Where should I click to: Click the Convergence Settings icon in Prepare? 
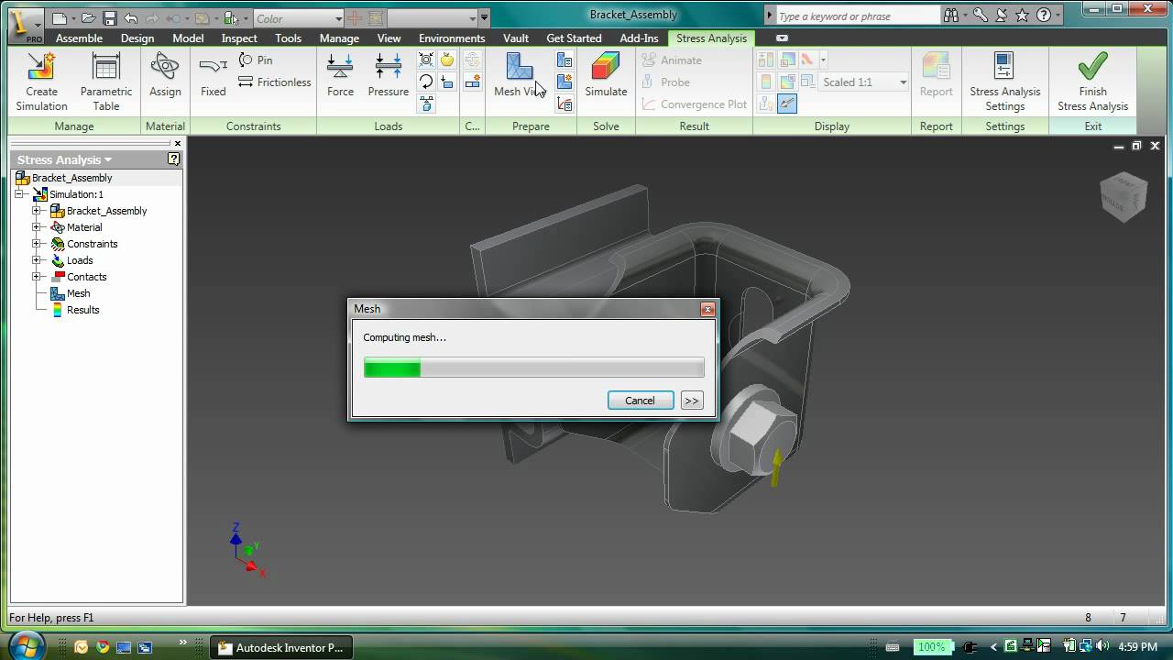[x=565, y=104]
